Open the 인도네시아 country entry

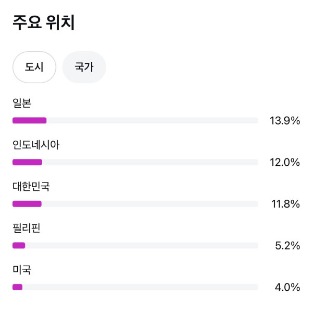tap(36, 145)
